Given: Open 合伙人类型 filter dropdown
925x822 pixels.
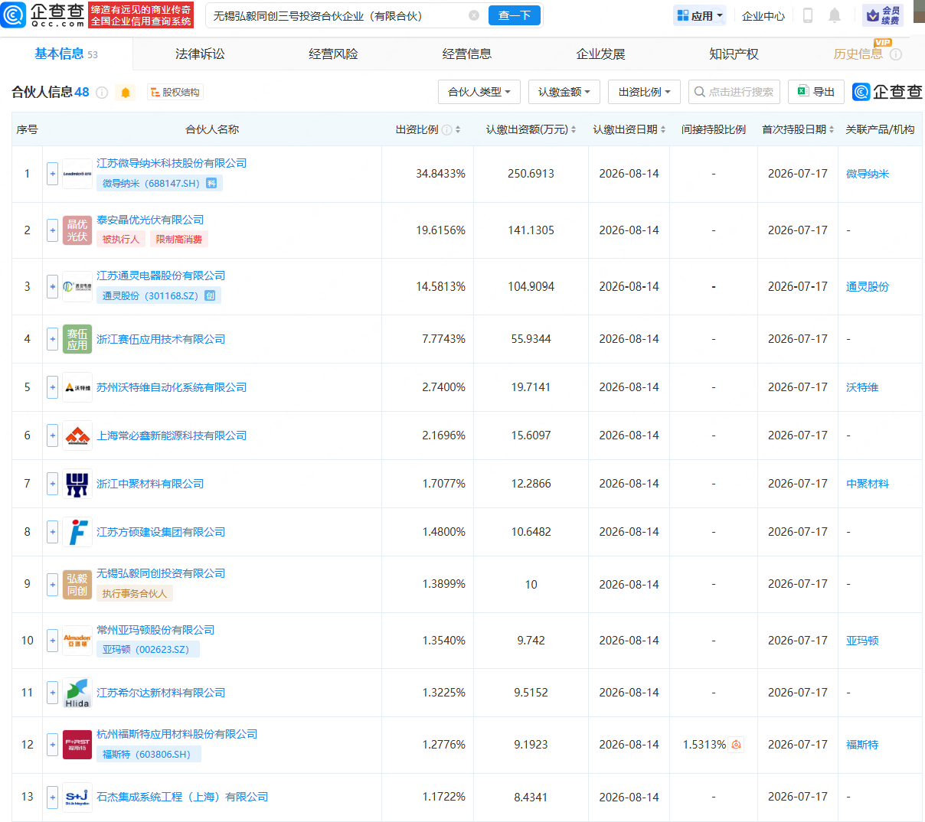Looking at the screenshot, I should [x=479, y=92].
